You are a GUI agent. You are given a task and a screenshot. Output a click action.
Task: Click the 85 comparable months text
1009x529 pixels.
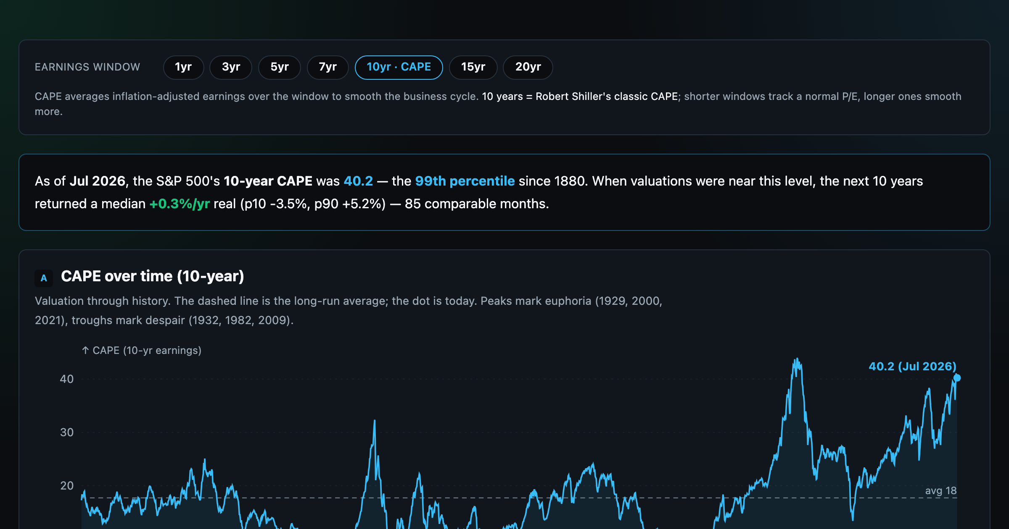coord(477,204)
